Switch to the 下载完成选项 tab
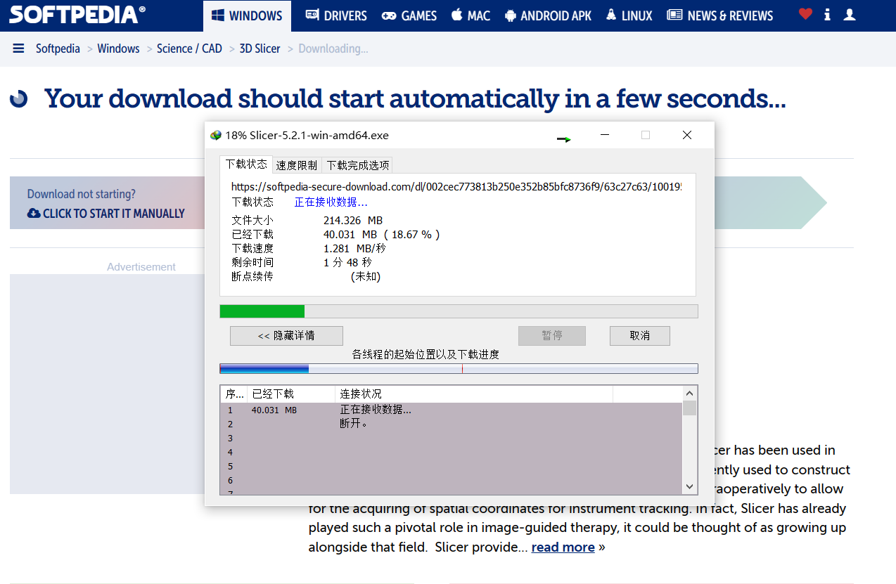This screenshot has height=584, width=896. [357, 165]
